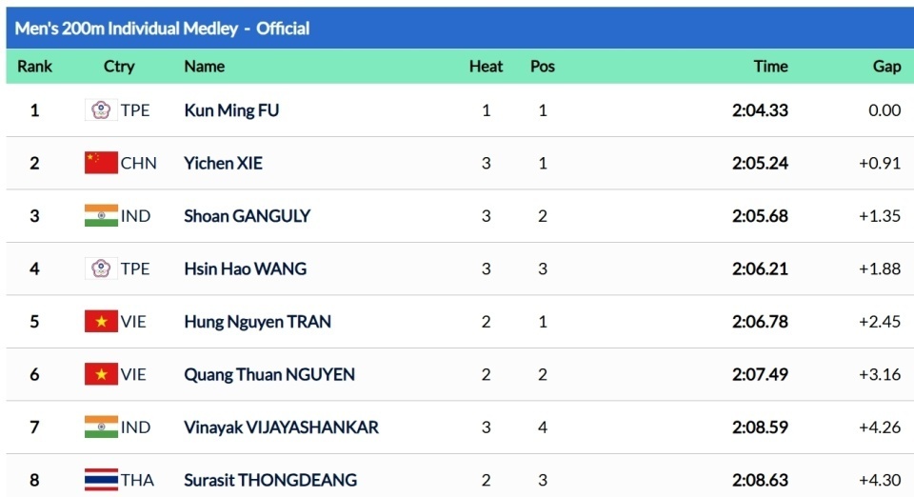Click the Gap column header

[x=886, y=67]
